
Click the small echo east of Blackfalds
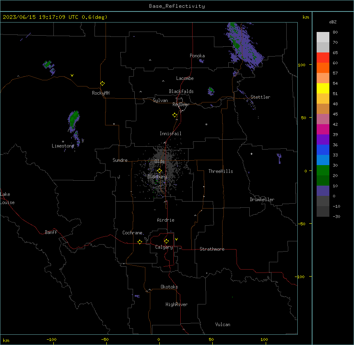tap(211, 91)
